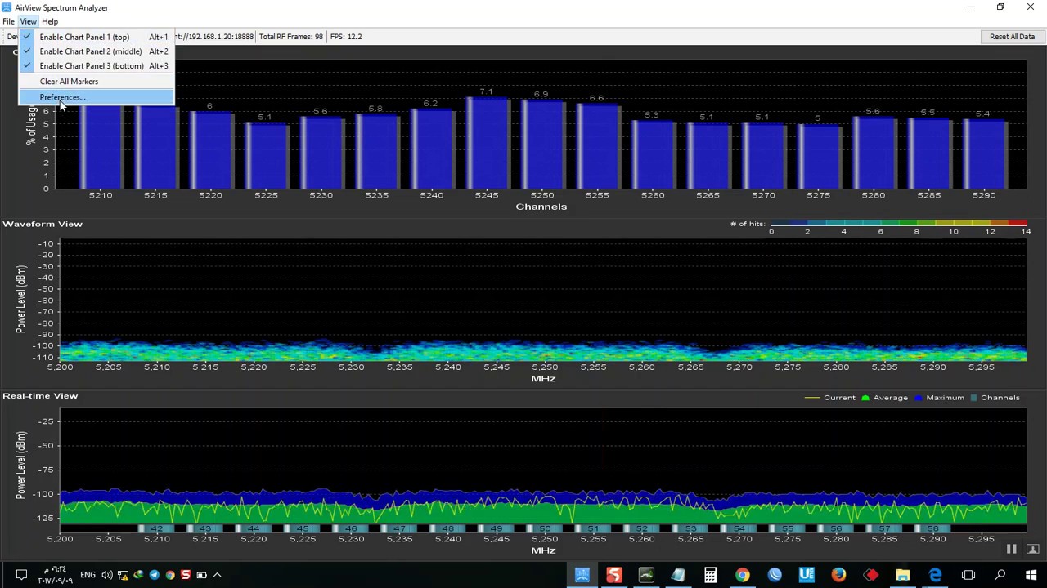Launch Firefox from the taskbar
The height and width of the screenshot is (588, 1047).
coord(838,575)
